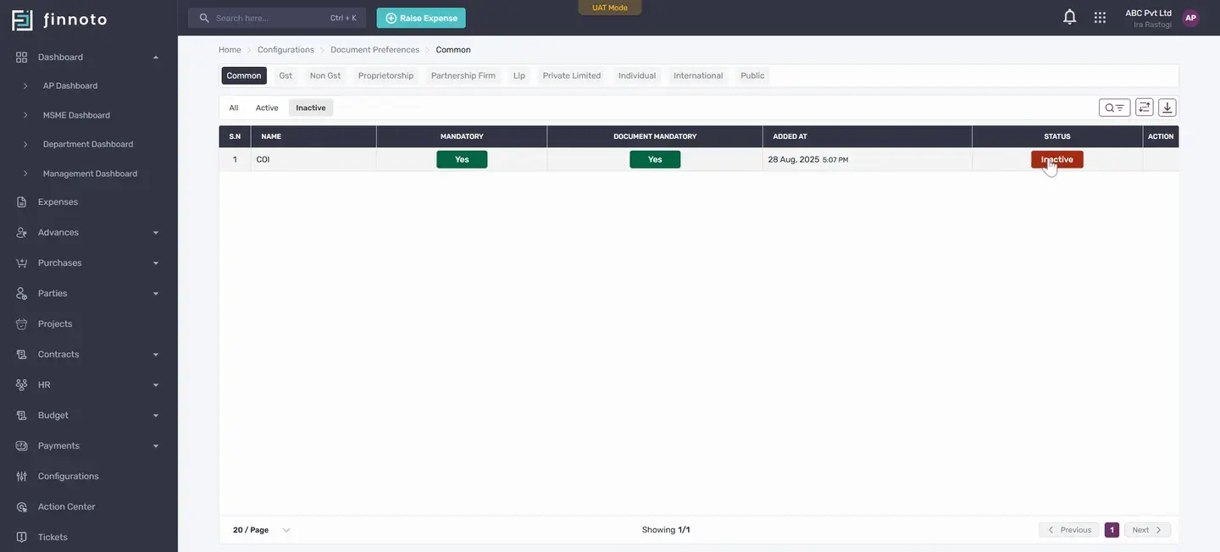Expand the Purchases menu arrow

pos(156,262)
